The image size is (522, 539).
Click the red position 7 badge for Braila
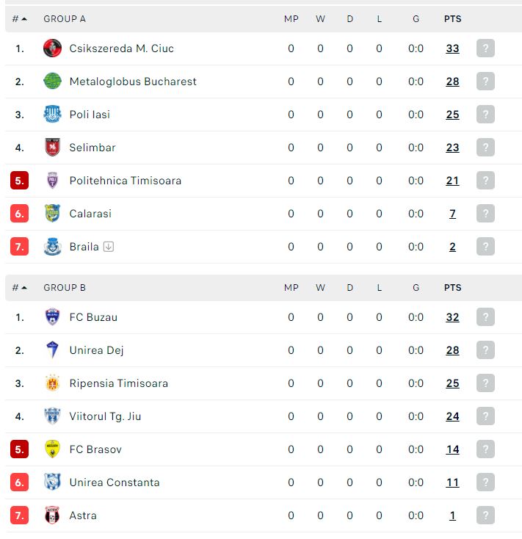click(19, 247)
